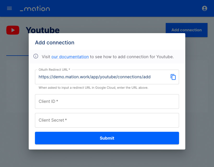Click the mation logo in header
This screenshot has height=167, width=214.
[35, 8]
